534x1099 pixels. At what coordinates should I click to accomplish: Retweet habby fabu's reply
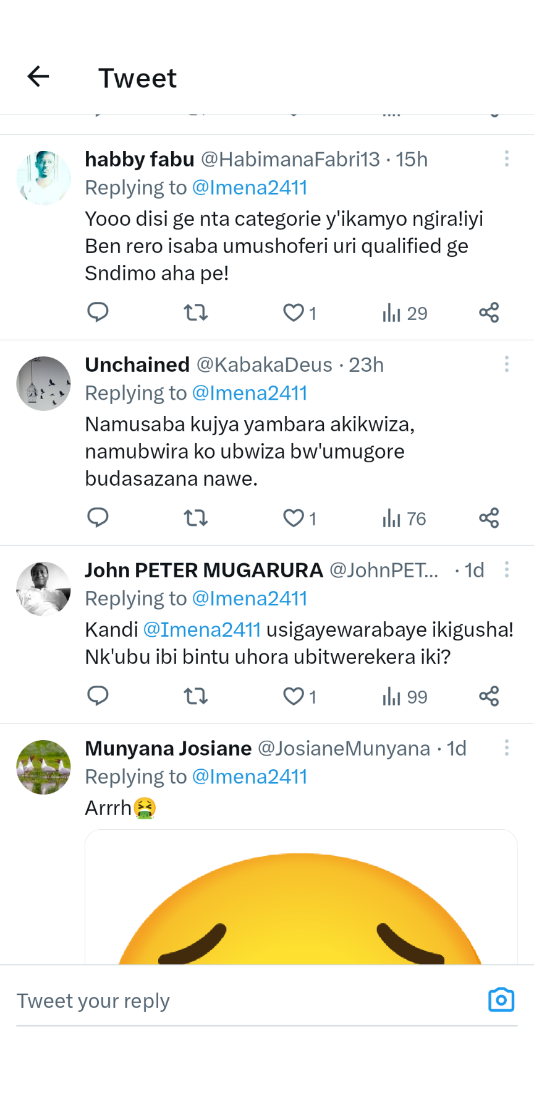pyautogui.click(x=196, y=312)
